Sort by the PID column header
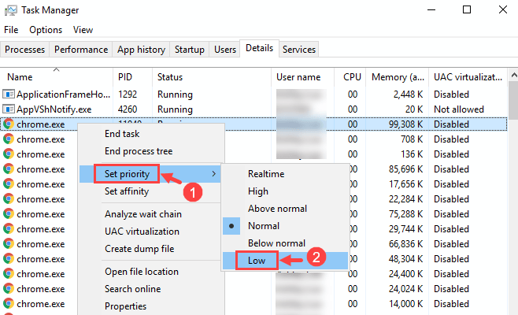Screen dimensions: 518x315 [x=132, y=76]
